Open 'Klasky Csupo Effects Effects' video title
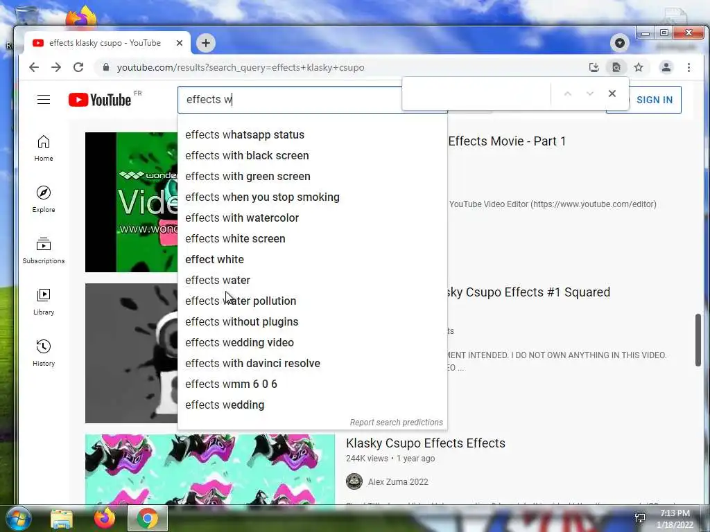 tap(426, 443)
